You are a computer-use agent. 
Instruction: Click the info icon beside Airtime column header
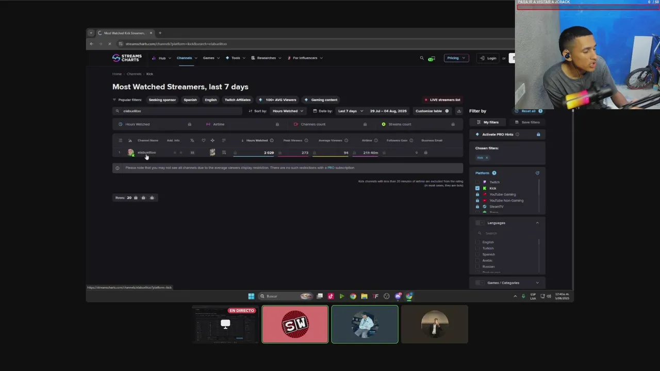point(376,140)
